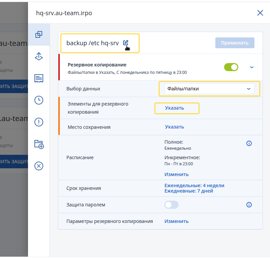Show info for the full backup schedule

249,143
